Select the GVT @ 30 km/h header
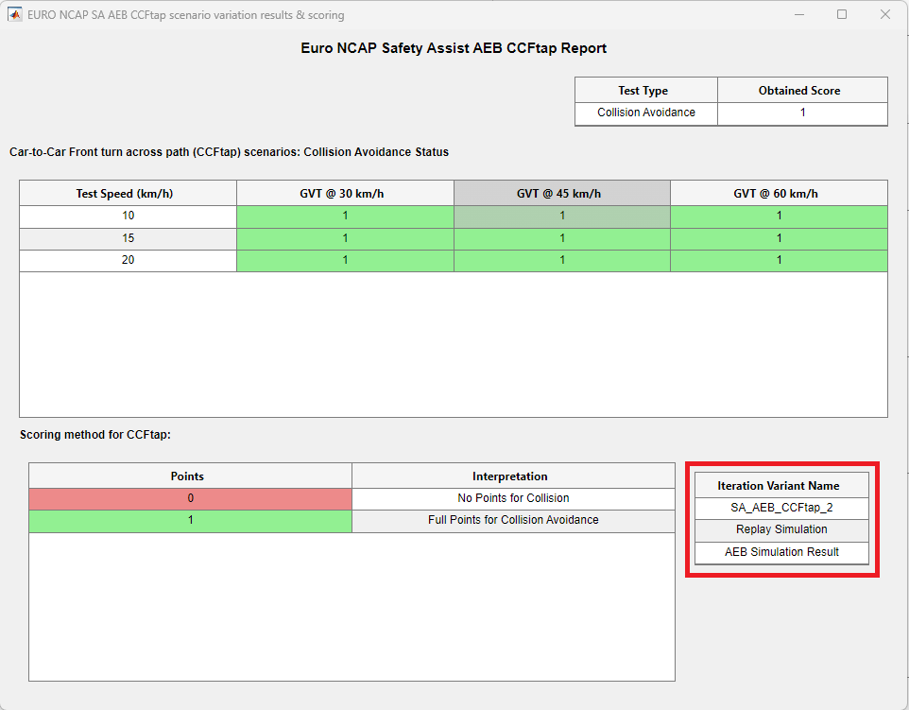 (345, 193)
